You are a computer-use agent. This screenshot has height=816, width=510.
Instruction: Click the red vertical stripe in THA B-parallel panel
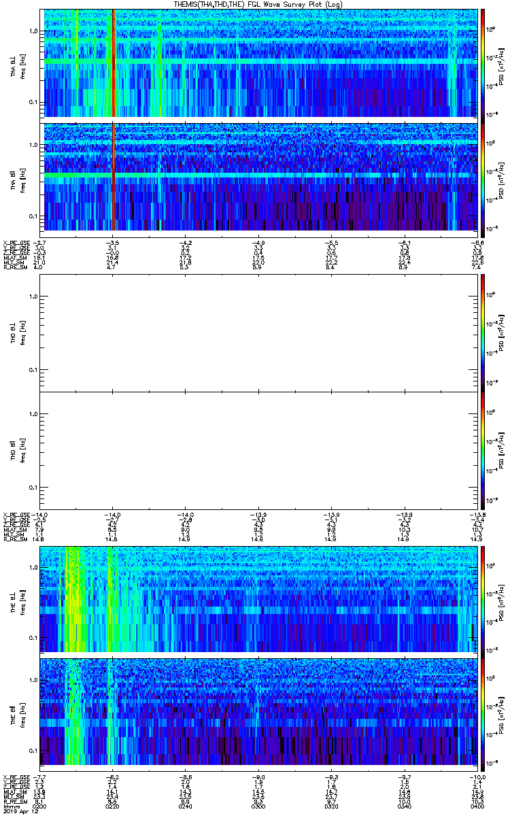coord(114,176)
